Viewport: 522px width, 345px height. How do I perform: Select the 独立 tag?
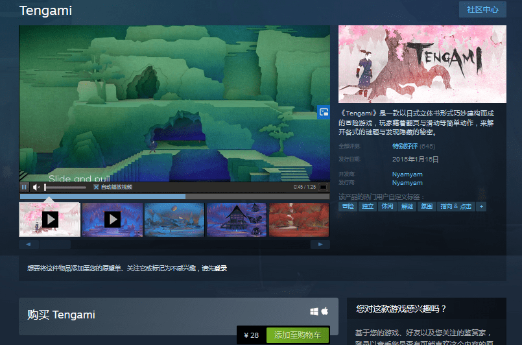click(368, 206)
